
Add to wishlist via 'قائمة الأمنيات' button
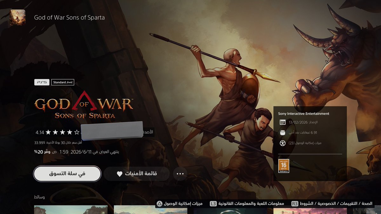click(x=137, y=174)
